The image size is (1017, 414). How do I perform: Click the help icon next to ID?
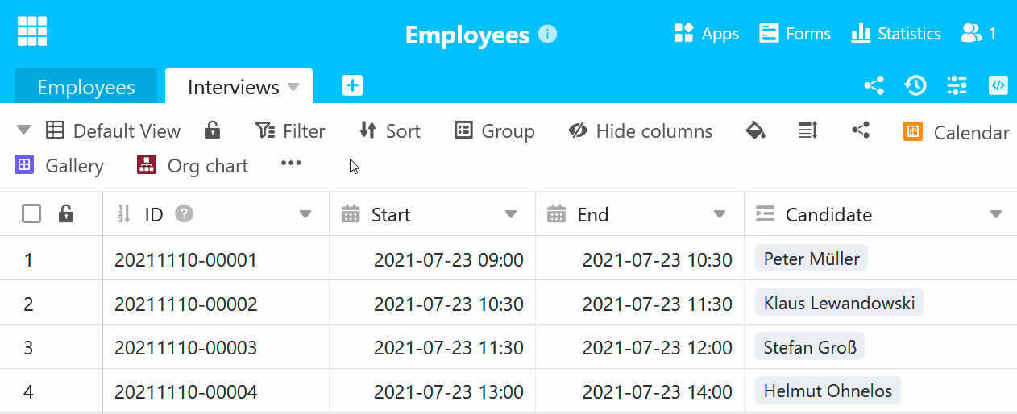(185, 214)
